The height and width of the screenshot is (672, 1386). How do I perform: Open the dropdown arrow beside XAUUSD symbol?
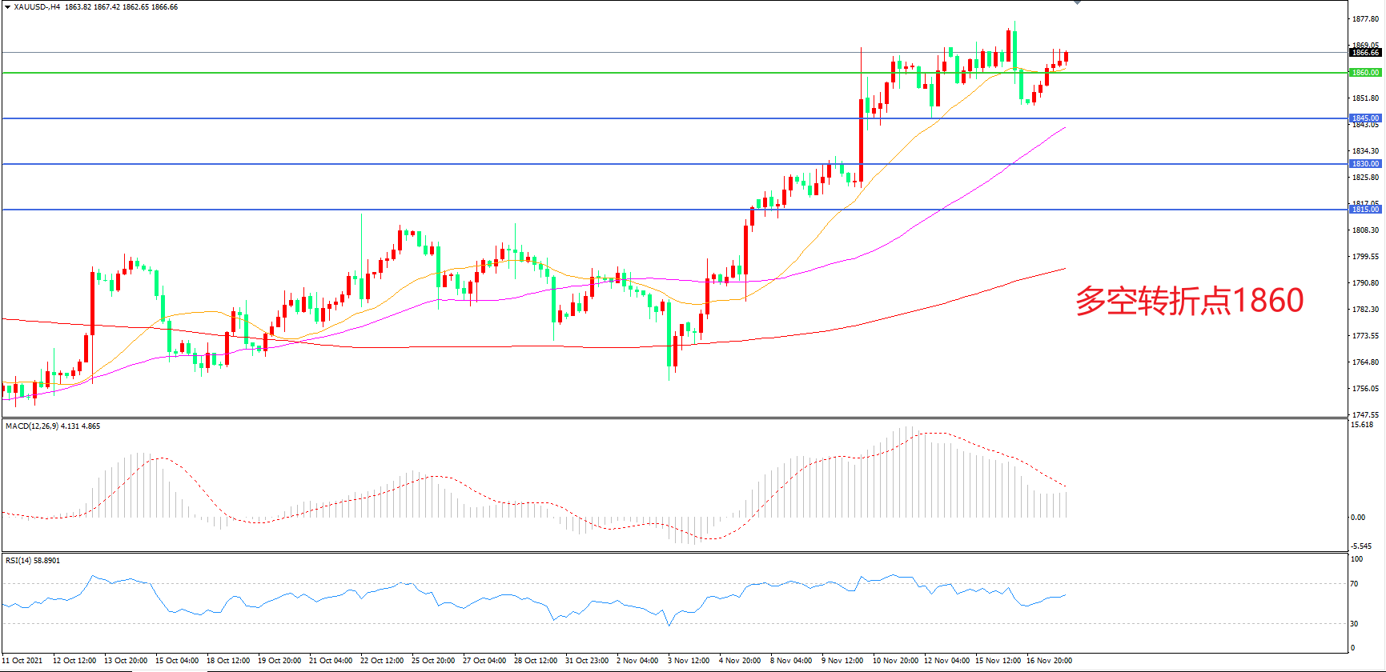pyautogui.click(x=7, y=7)
